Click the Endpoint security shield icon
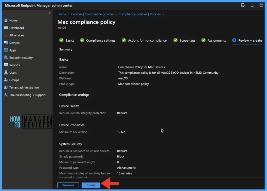Screen dimensions: 267x191 (x=6, y=58)
